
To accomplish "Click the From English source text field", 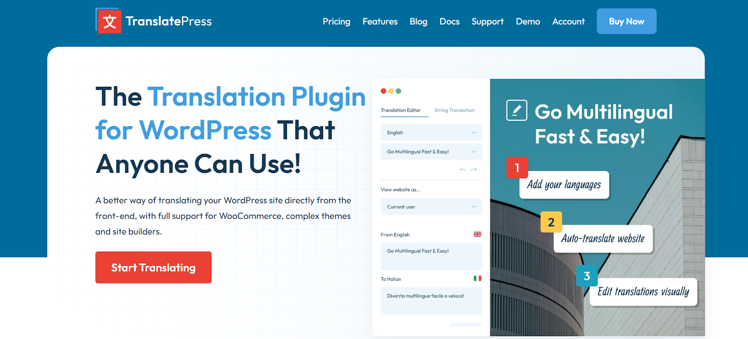I will (x=431, y=256).
